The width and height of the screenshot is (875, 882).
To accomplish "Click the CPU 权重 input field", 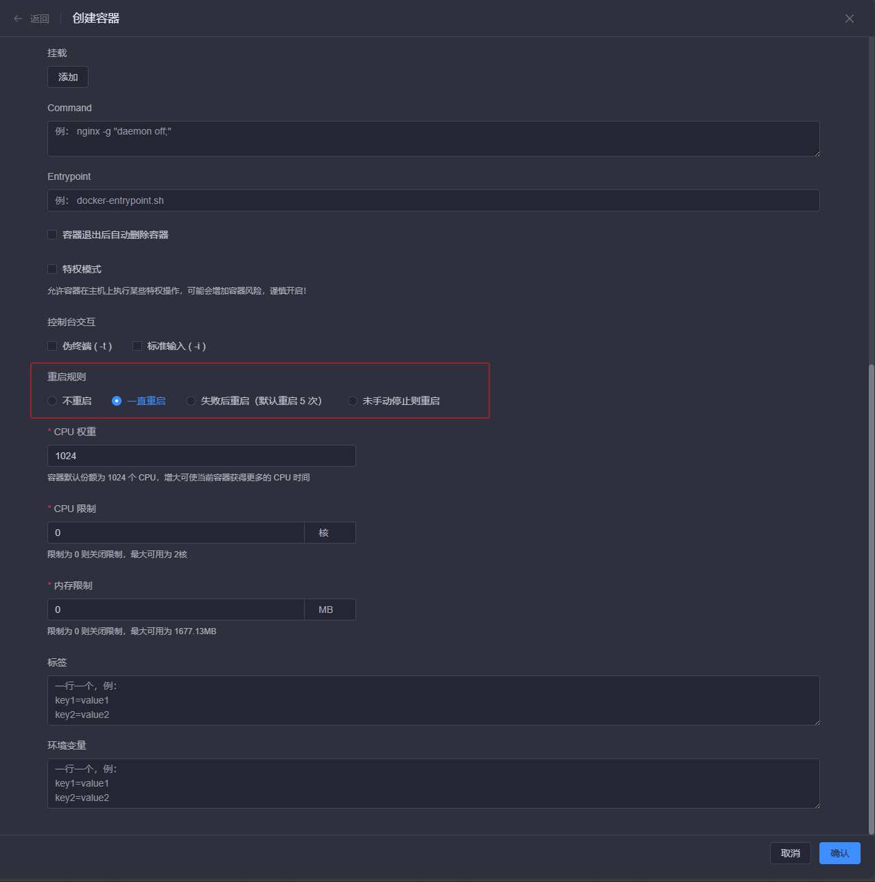I will [x=201, y=456].
